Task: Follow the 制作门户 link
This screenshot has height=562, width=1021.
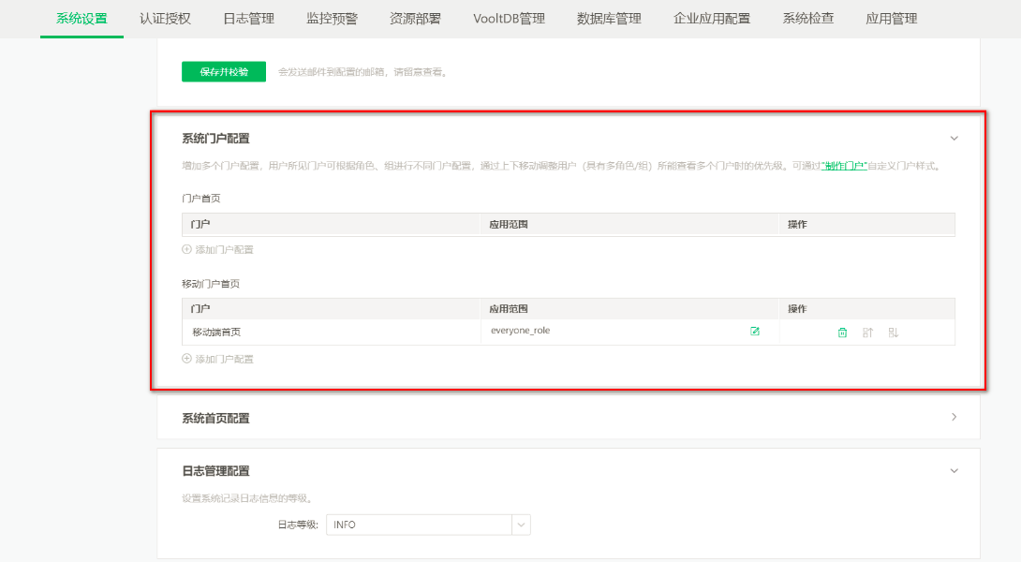Action: coord(844,166)
